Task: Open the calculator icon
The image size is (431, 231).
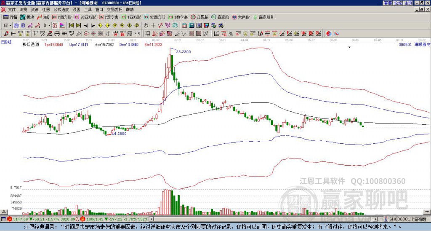Action: (x=192, y=25)
